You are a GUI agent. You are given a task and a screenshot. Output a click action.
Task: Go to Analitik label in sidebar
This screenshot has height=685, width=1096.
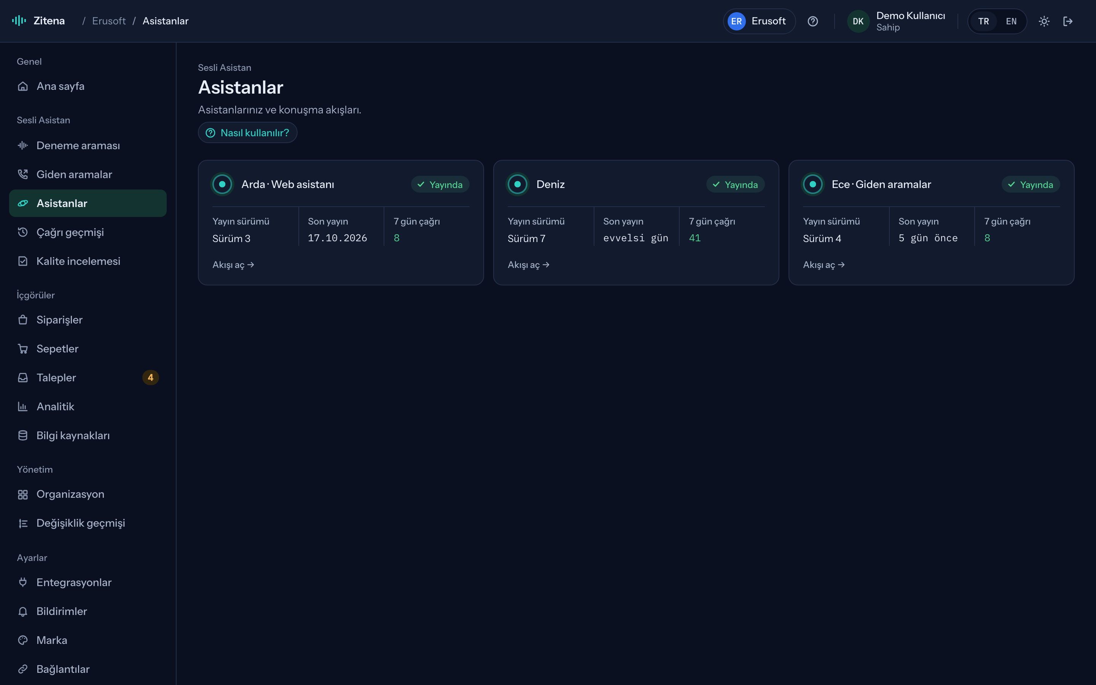point(55,407)
